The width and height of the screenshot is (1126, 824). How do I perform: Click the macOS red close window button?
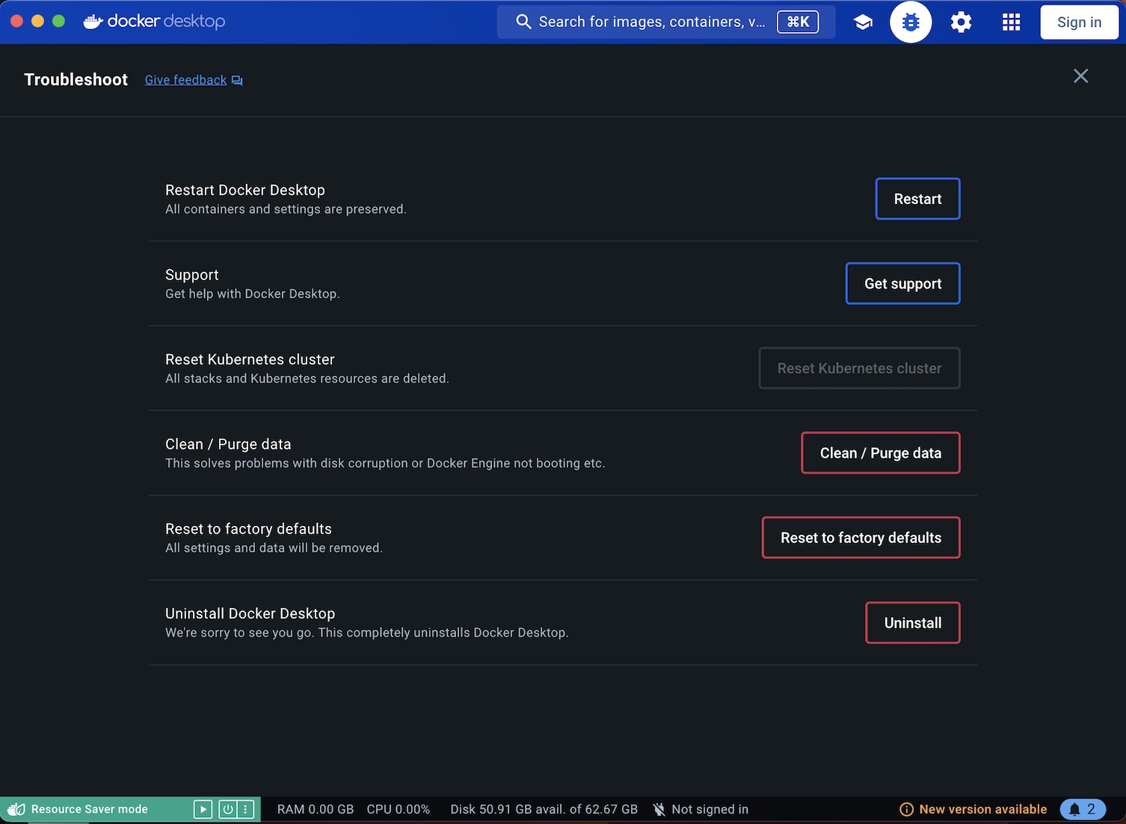coord(16,22)
